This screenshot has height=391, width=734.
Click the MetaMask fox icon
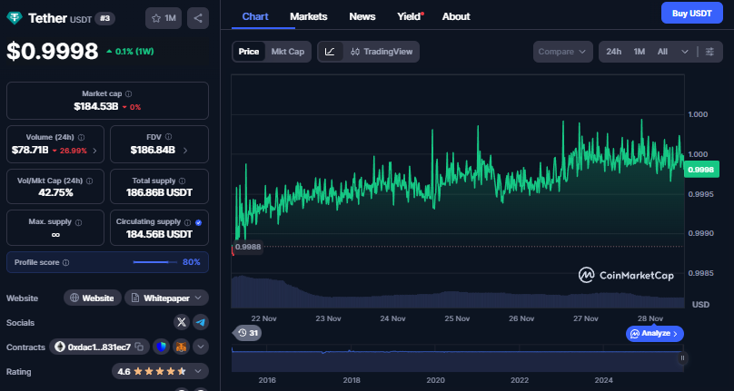coord(181,347)
